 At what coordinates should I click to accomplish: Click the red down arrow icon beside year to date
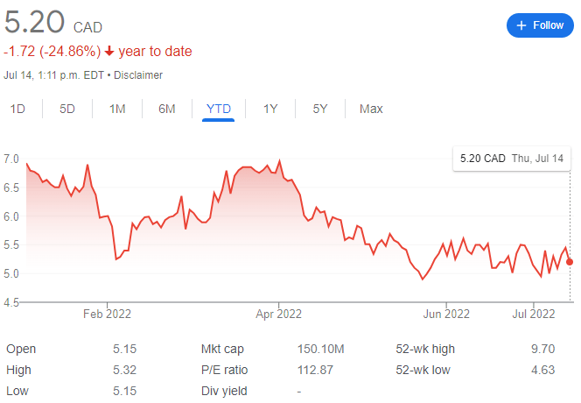coord(108,51)
